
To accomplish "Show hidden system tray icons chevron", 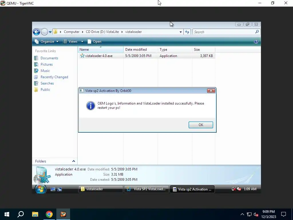I will pyautogui.click(x=242, y=214).
